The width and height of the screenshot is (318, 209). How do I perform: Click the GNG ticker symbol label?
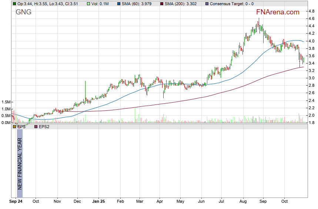coord(23,12)
